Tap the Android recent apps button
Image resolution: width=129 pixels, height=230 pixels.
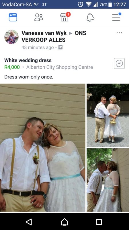(x=99, y=222)
